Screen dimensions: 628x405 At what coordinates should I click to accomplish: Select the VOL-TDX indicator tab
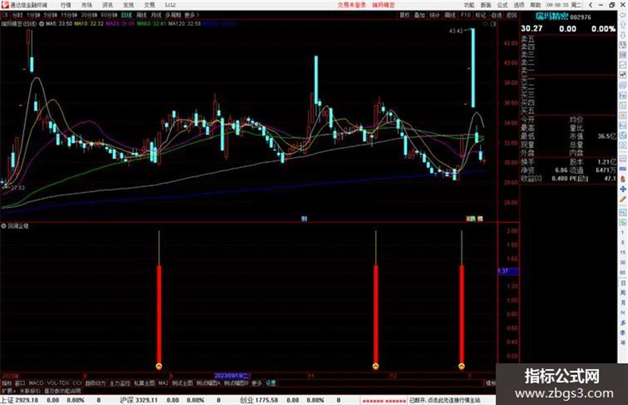click(x=58, y=383)
